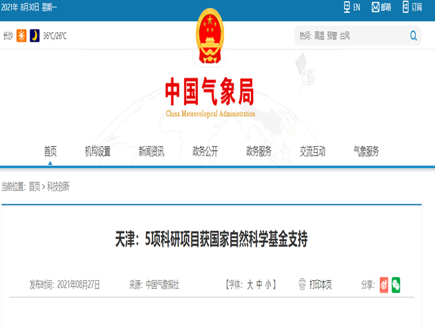Image resolution: width=435 pixels, height=327 pixels.
Task: Click the magnifier search icon
Action: click(414, 36)
